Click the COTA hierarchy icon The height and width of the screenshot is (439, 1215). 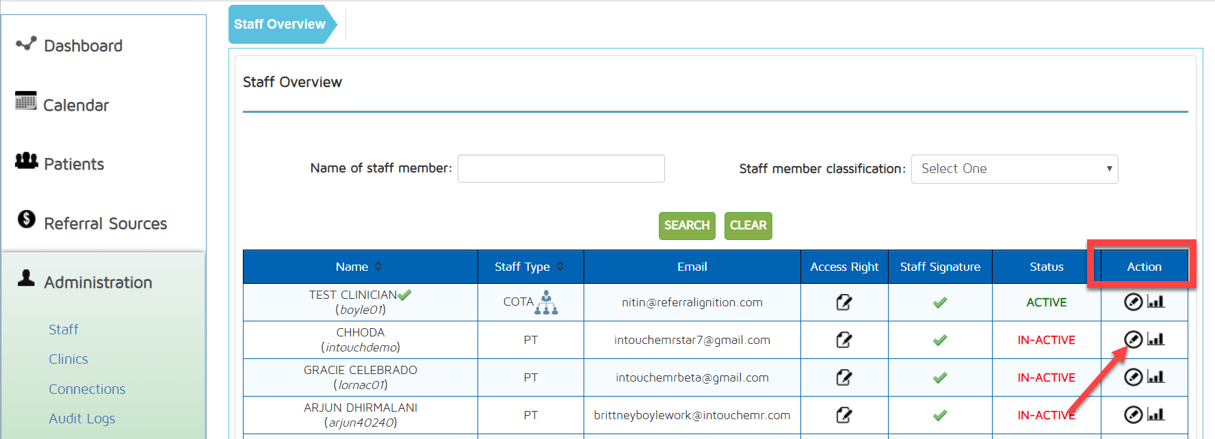coord(546,302)
